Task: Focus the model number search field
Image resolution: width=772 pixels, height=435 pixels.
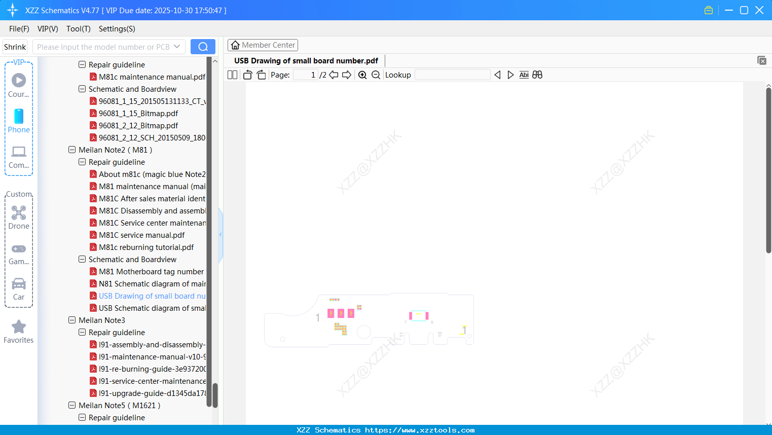Action: click(104, 47)
